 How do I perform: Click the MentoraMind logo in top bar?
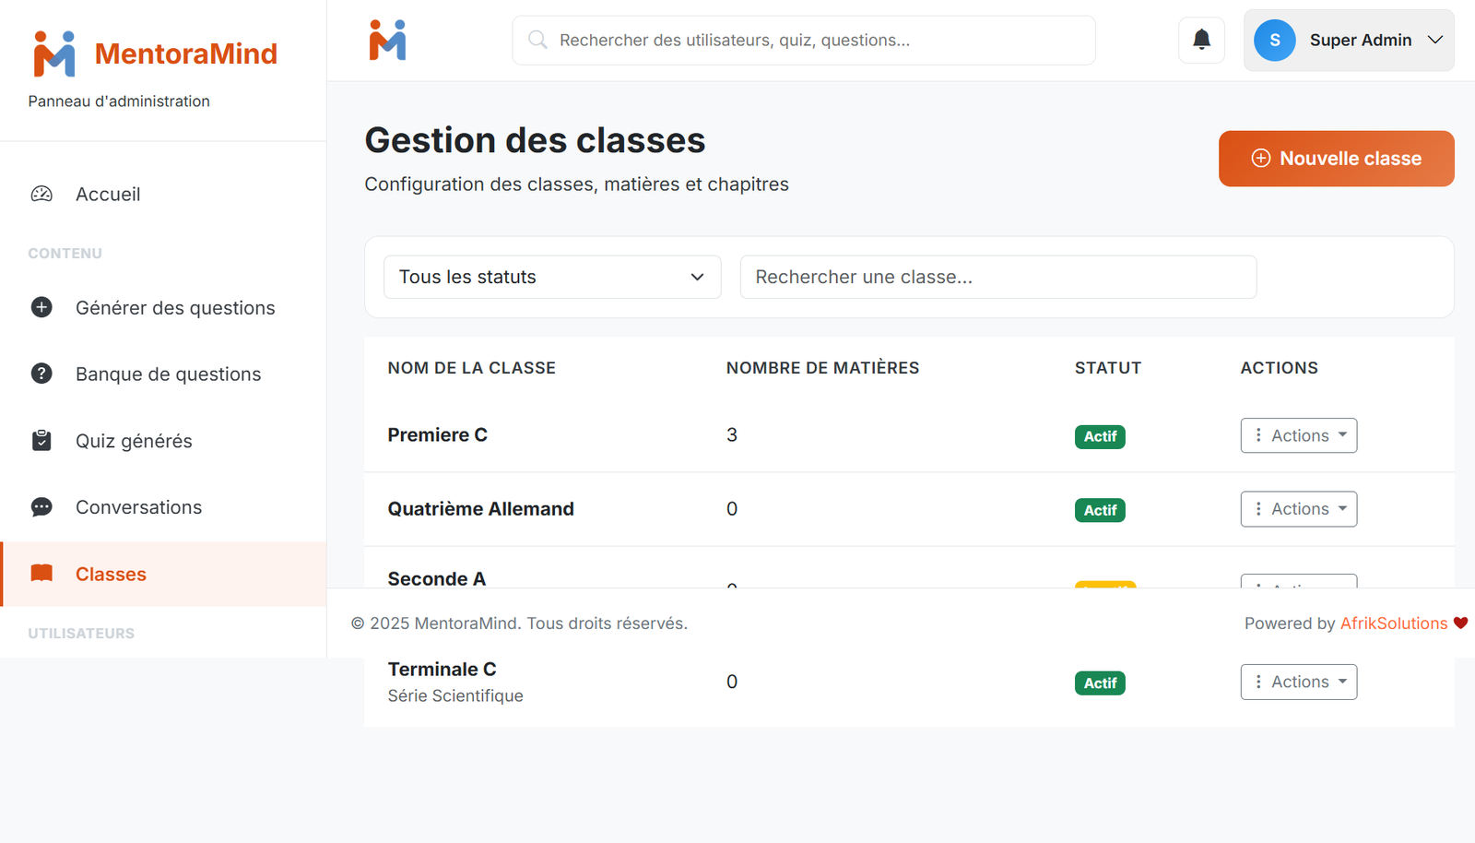[x=387, y=40]
